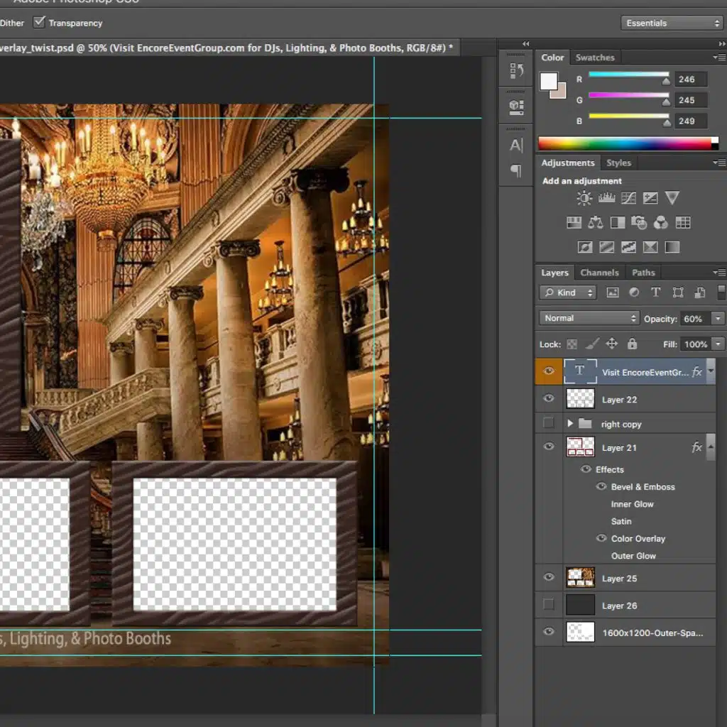727x727 pixels.
Task: Click the lock all layer icon
Action: click(x=632, y=344)
